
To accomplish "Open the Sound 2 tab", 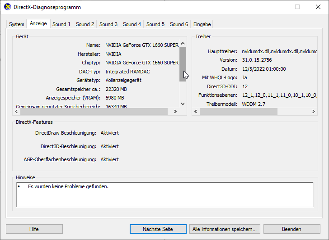I will 85,24.
